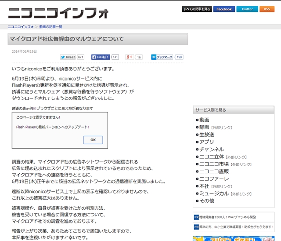281x241 pixels.
Task: Open PR link about 既卒の方 職場実習
Action: [237, 227]
